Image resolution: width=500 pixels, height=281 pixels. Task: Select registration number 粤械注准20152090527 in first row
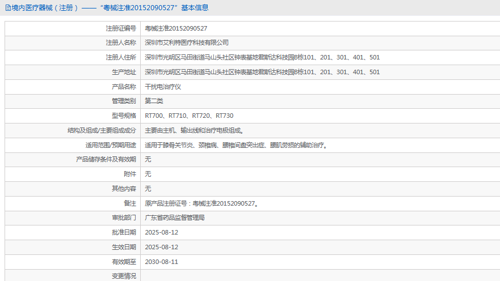click(x=176, y=29)
